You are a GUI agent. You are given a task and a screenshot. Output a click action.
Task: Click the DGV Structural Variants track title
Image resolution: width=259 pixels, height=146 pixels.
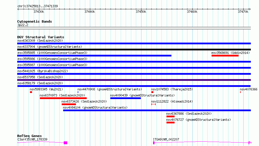click(x=41, y=37)
